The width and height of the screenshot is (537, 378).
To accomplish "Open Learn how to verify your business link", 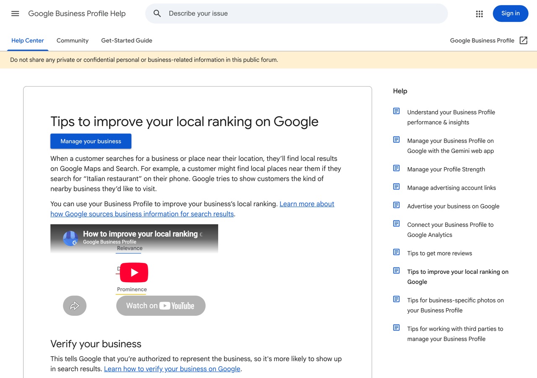I will click(x=172, y=369).
